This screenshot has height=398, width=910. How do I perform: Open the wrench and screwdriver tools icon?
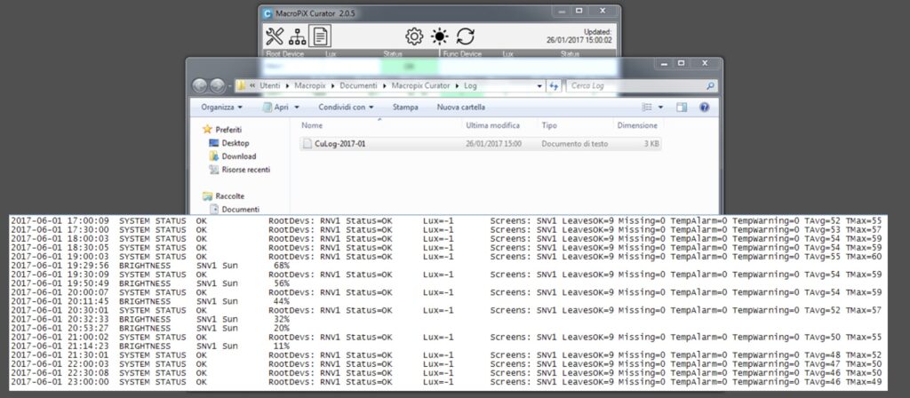point(274,36)
